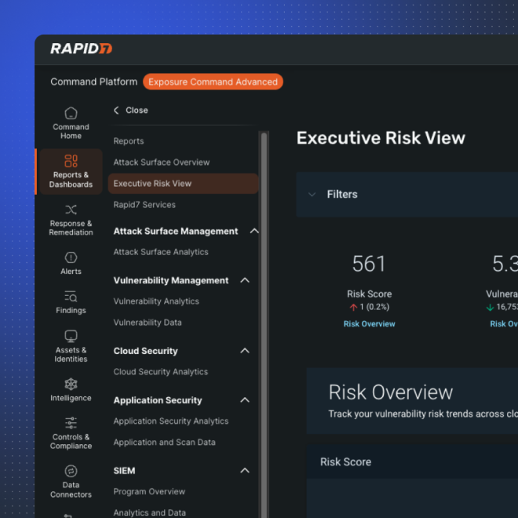Click the Risk Overview section title
518x518 pixels.
pos(391,392)
